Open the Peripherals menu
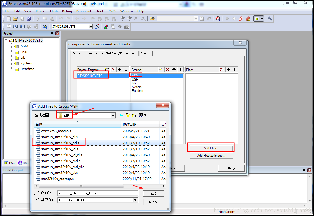The width and height of the screenshot is (314, 216). coord(84,11)
